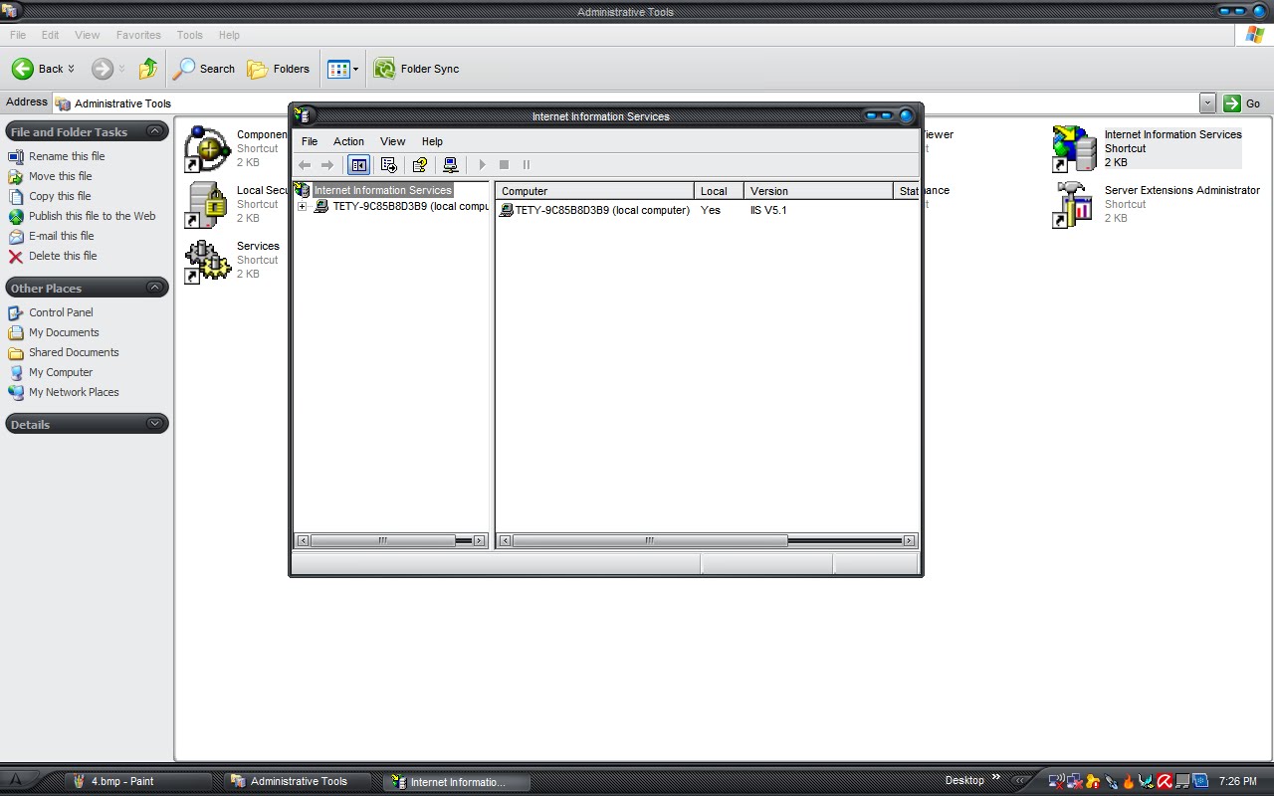
Task: Click left arrow of tree pane horizontal scrollbar
Action: [303, 540]
